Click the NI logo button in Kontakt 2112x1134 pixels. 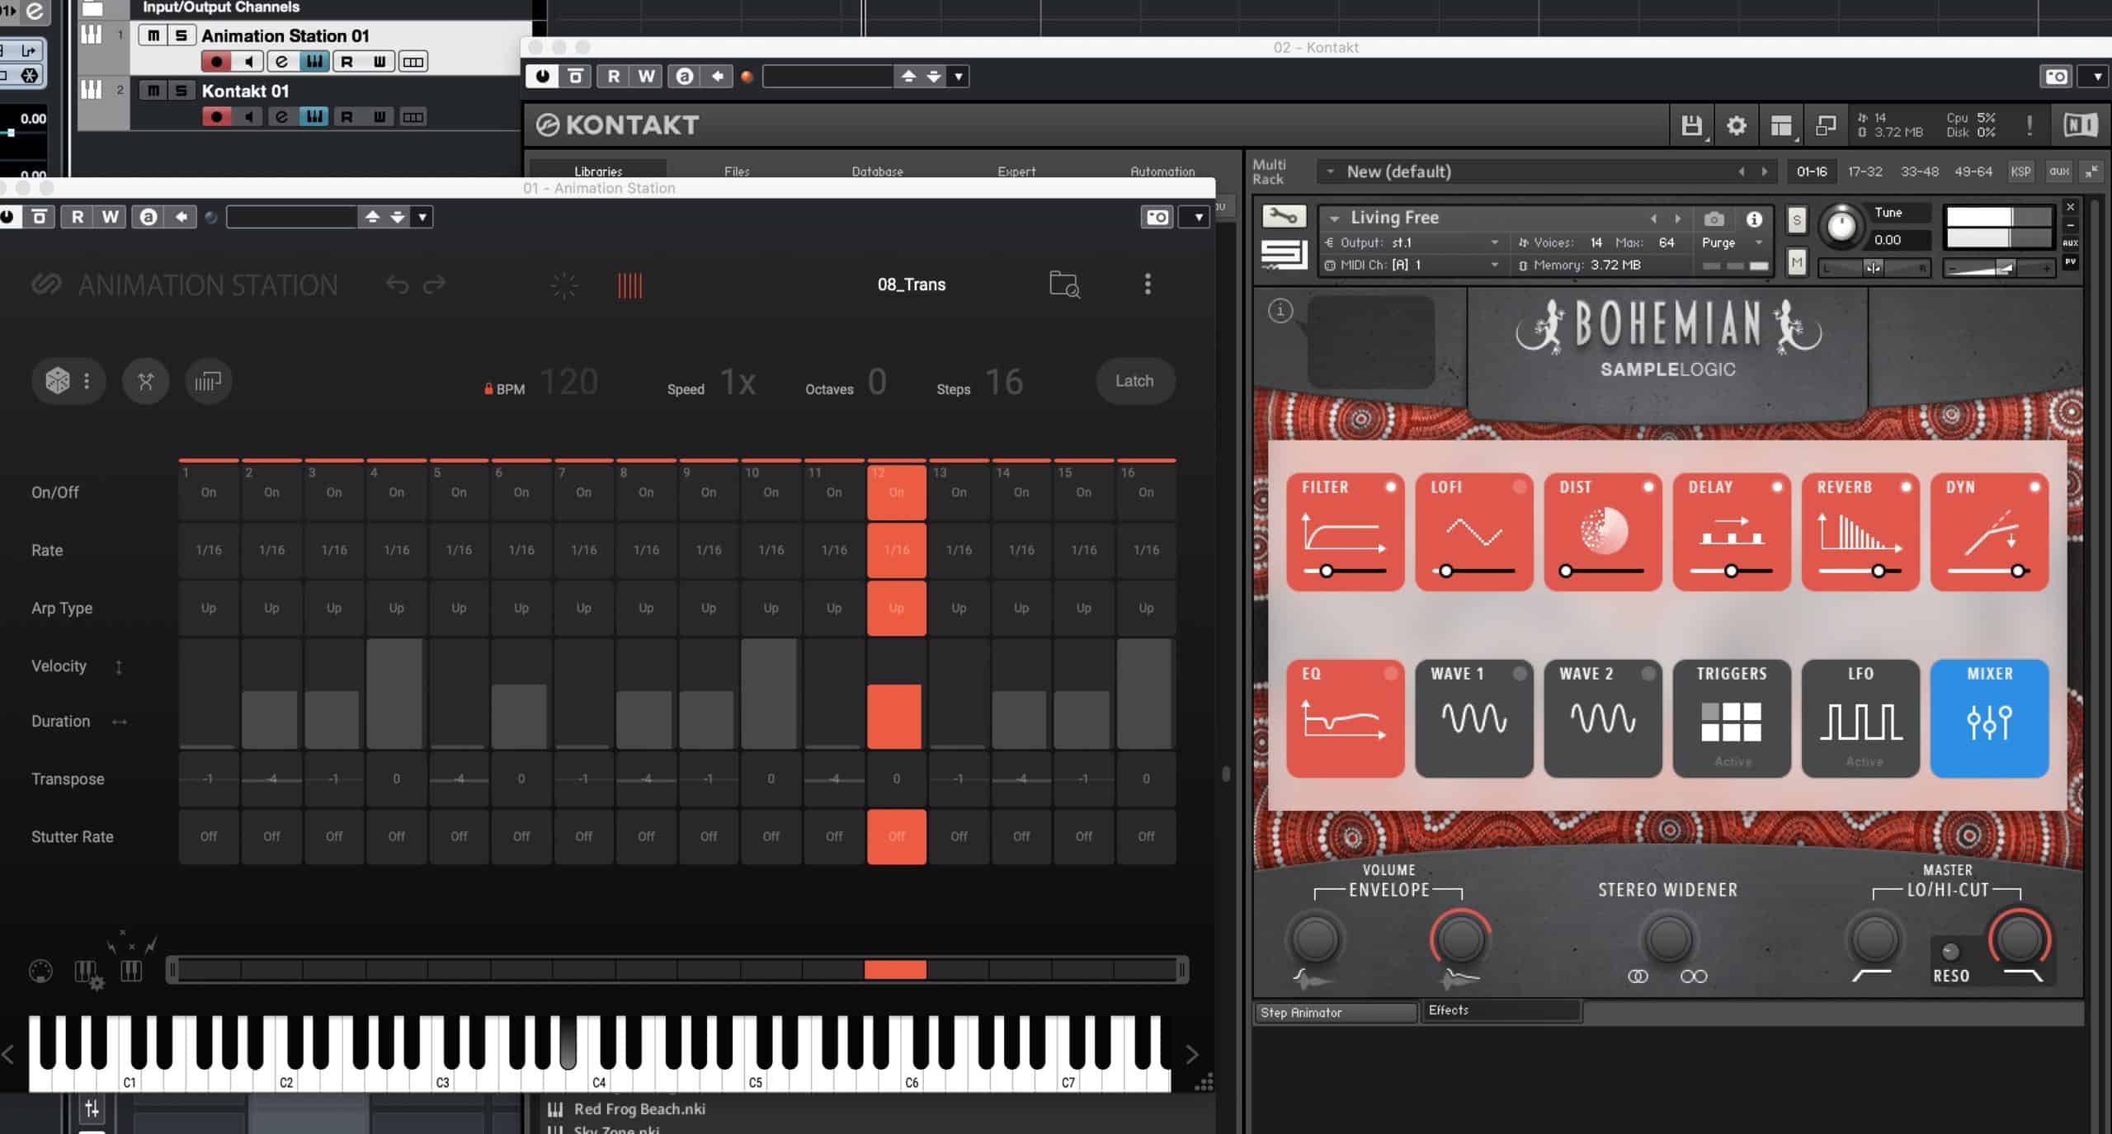[2080, 125]
